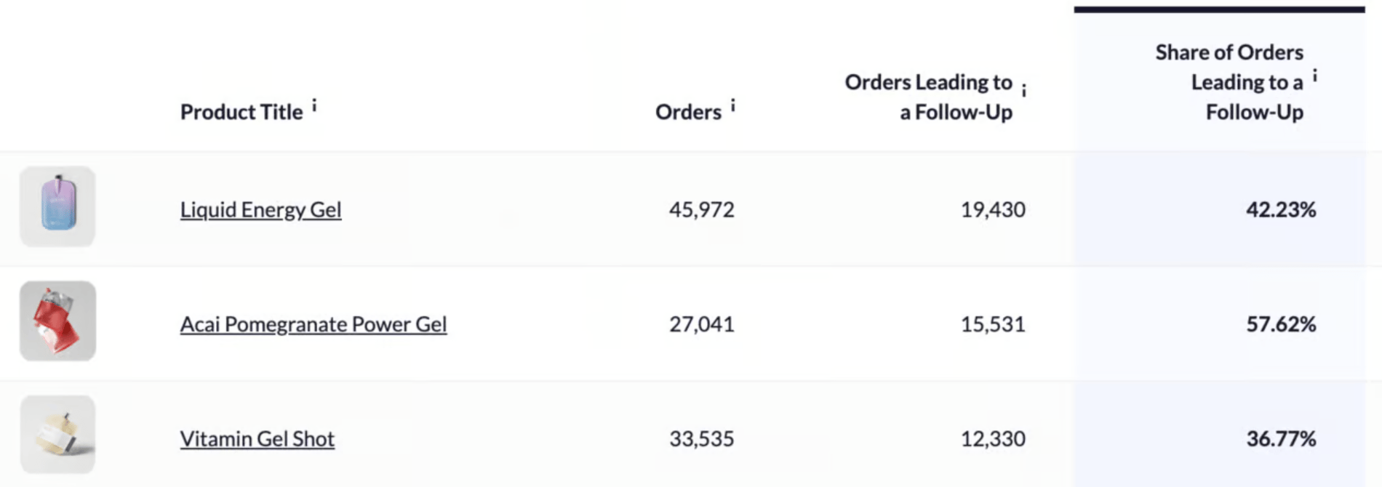This screenshot has height=487, width=1382.
Task: Open the Acai Pomegranate Power Gel link
Action: tap(313, 324)
